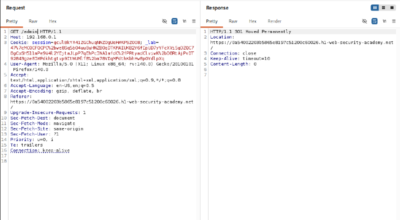Switch Response view to Hex tab
This screenshot has height=220, width=400.
[x=252, y=21]
